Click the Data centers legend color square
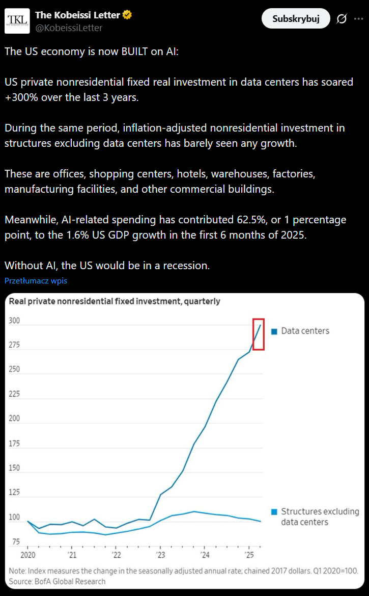The image size is (369, 596). [x=274, y=331]
